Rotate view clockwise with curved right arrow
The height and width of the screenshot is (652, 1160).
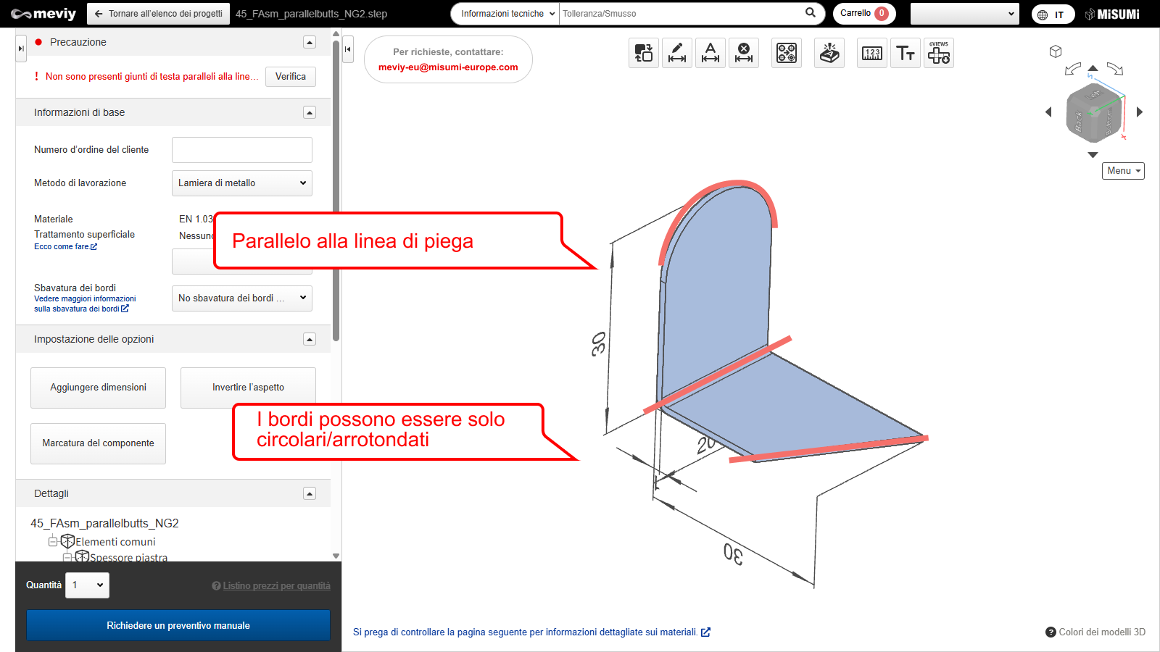pyautogui.click(x=1115, y=69)
